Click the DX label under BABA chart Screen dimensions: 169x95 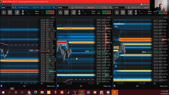click(x=24, y=86)
